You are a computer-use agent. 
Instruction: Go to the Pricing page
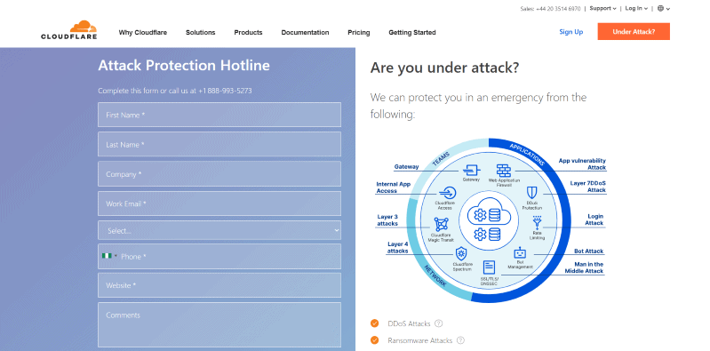(x=359, y=33)
